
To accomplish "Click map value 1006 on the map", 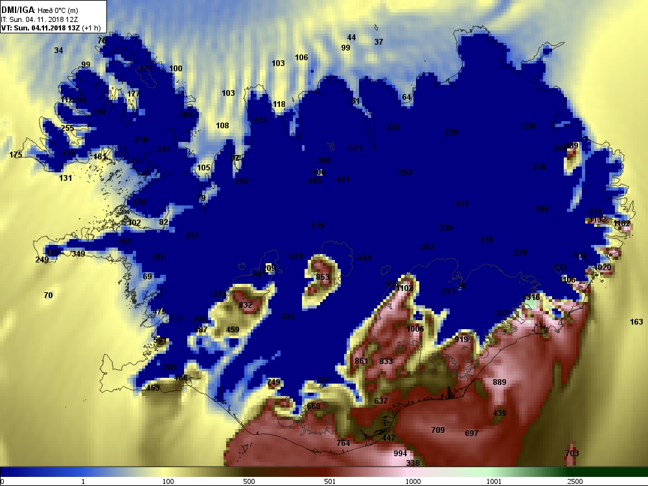I will point(415,329).
